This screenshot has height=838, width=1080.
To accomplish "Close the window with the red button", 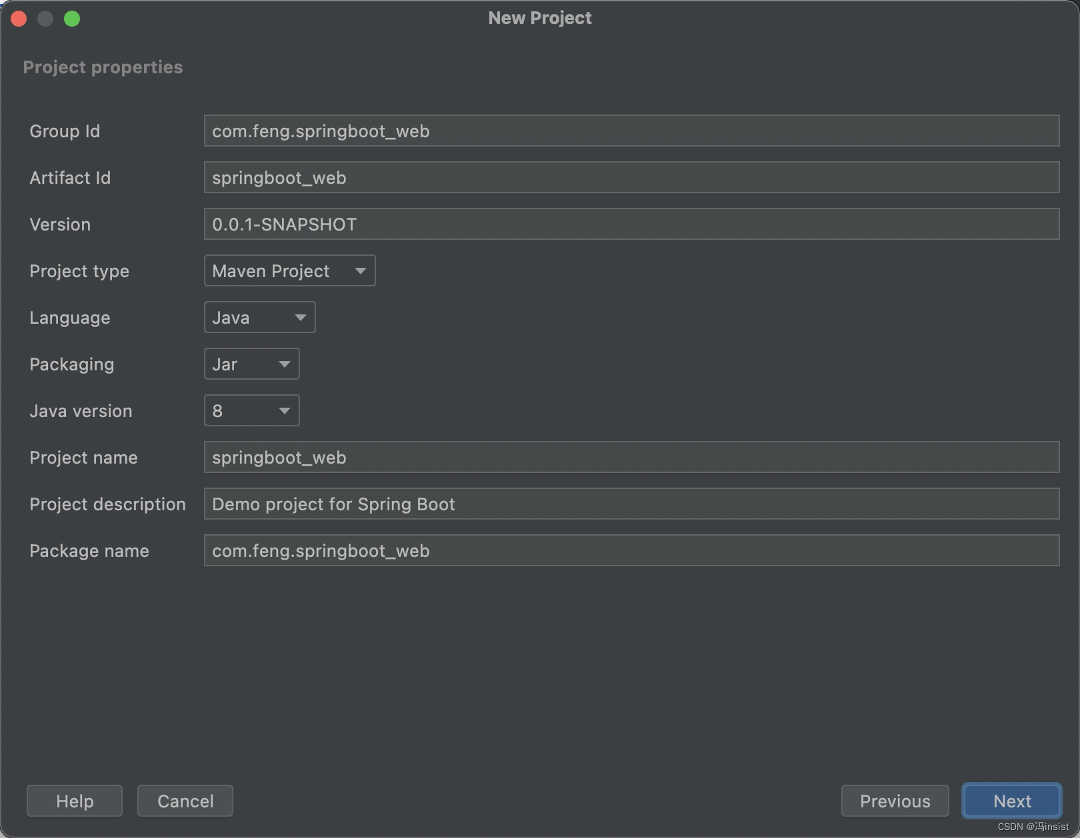I will [19, 19].
